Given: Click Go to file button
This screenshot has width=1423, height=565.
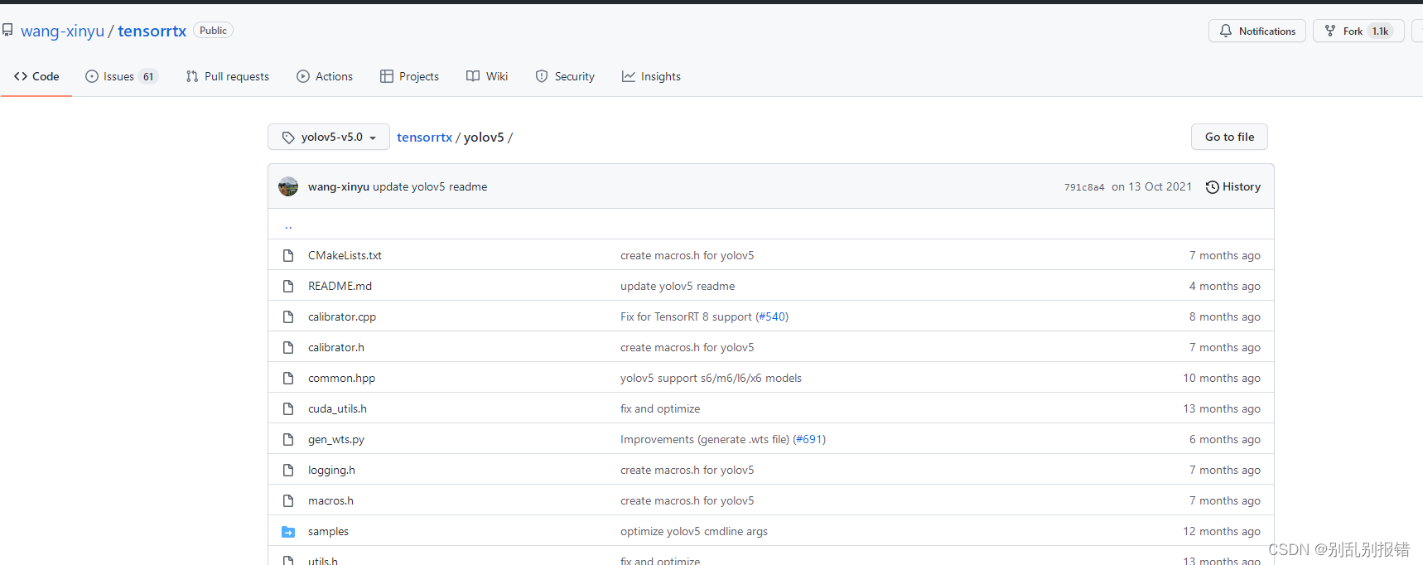Looking at the screenshot, I should tap(1229, 137).
